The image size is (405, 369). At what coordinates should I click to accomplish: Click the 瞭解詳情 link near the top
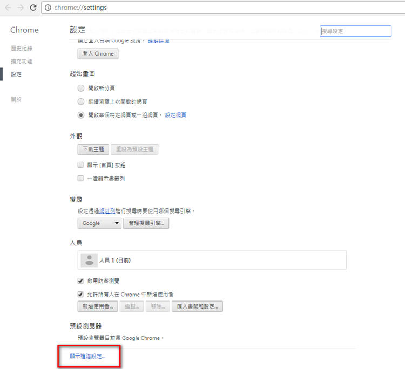(x=158, y=41)
